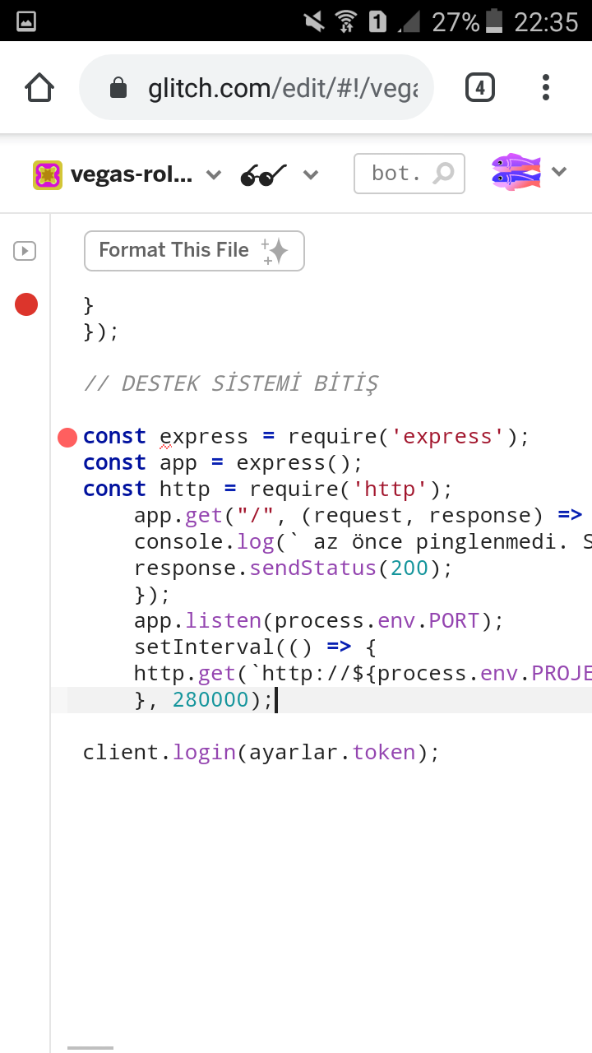This screenshot has width=592, height=1053.
Task: Open the account dropdown beside the fish avatar
Action: coord(559,172)
